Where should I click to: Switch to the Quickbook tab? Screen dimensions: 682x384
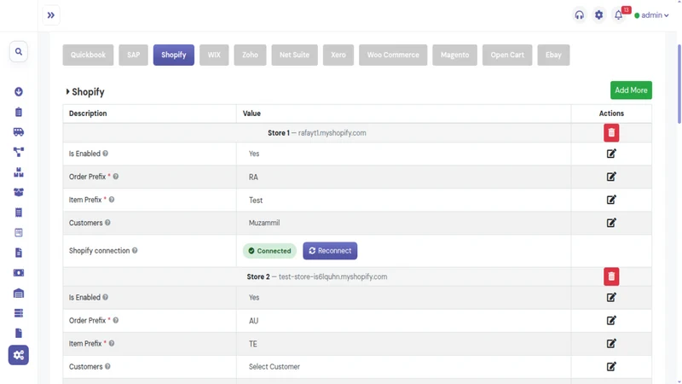click(88, 55)
